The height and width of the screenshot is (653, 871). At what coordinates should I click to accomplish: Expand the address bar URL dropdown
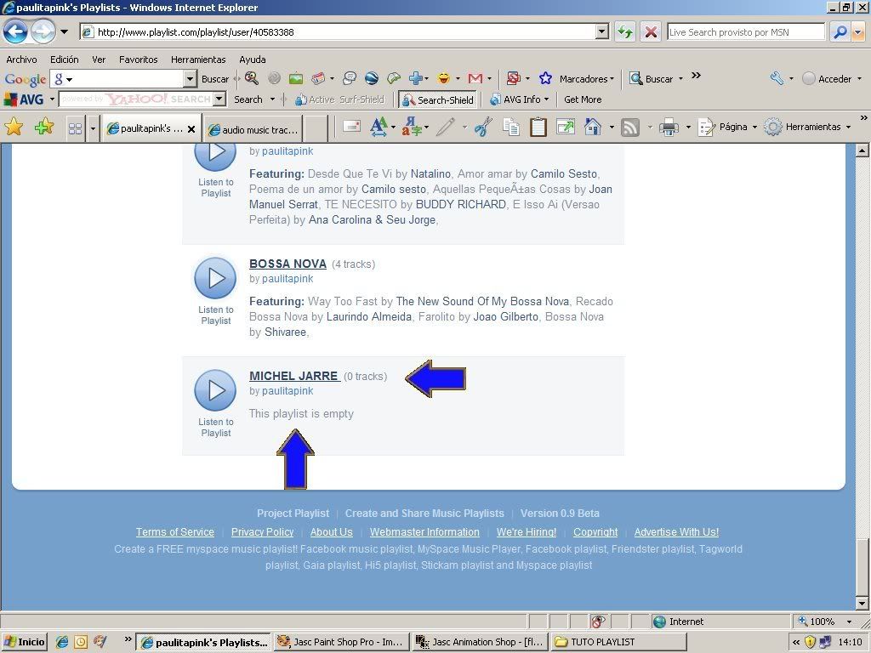[x=602, y=32]
